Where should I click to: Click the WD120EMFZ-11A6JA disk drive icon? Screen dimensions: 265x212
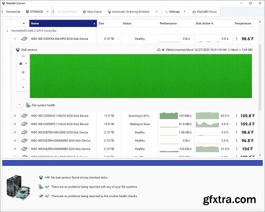(24, 124)
